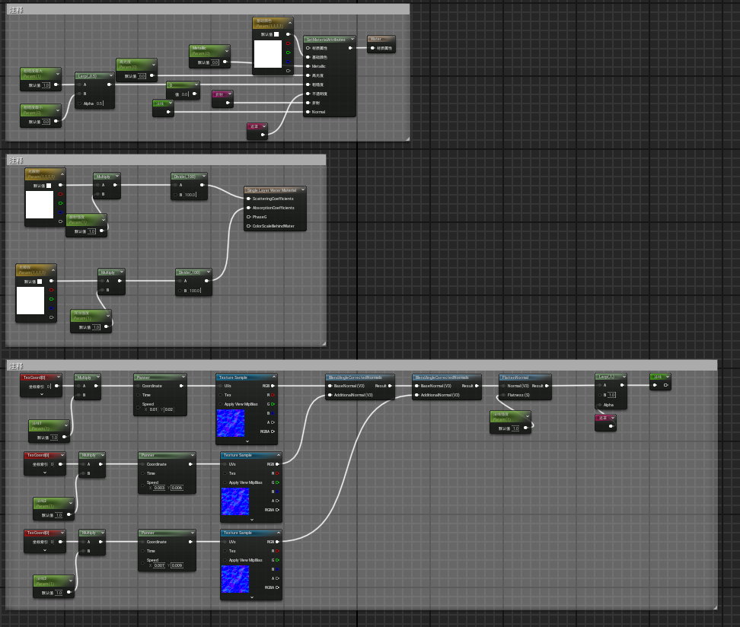Image resolution: width=740 pixels, height=627 pixels.
Task: Select the FlattenNormal node title
Action: (x=515, y=377)
